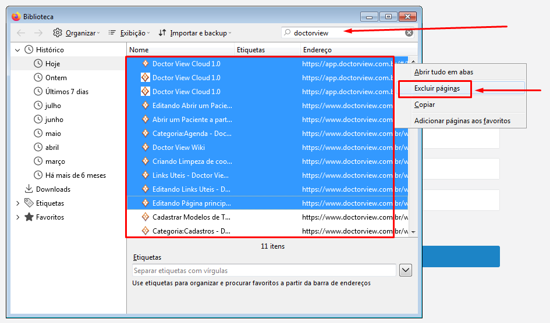
Task: Collapse the Histórico tree node
Action: pos(18,50)
